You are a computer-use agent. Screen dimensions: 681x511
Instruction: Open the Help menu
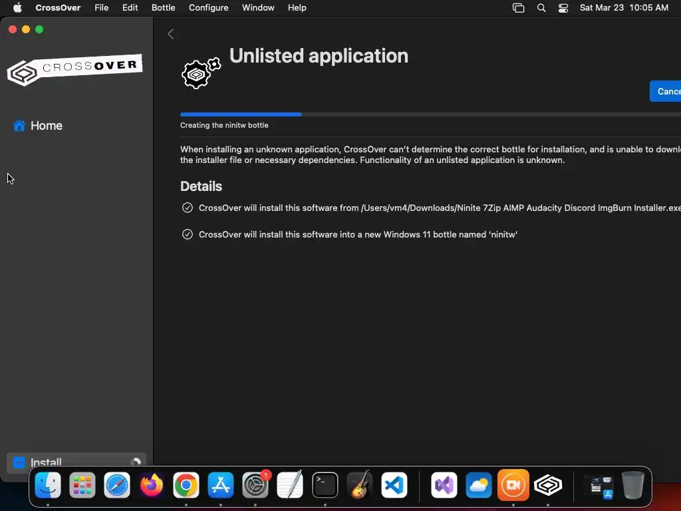[x=297, y=7]
